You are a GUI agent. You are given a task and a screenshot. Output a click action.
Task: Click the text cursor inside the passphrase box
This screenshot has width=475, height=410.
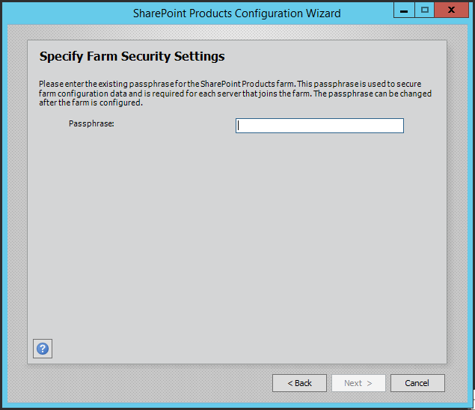pyautogui.click(x=239, y=126)
